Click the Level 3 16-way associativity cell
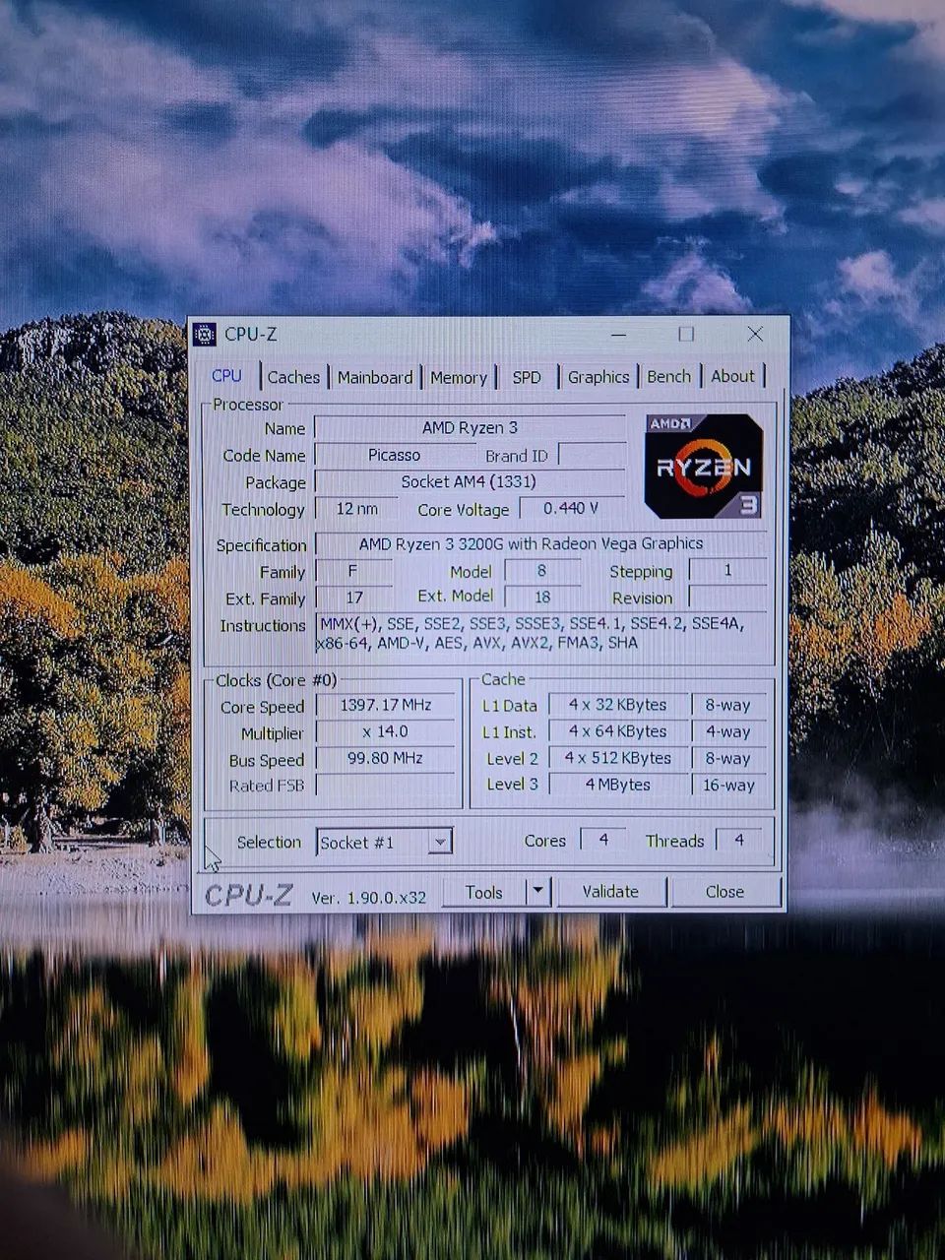 [728, 786]
